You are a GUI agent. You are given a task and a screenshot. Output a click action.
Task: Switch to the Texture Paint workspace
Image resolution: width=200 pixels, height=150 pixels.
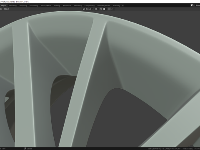(46, 6)
